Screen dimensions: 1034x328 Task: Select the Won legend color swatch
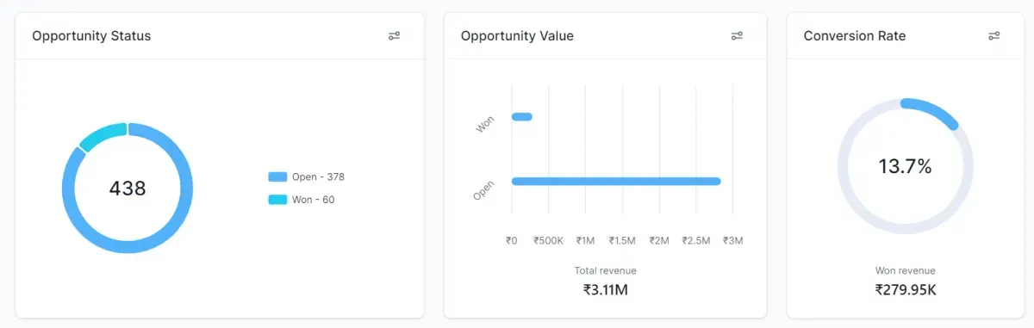tap(277, 200)
